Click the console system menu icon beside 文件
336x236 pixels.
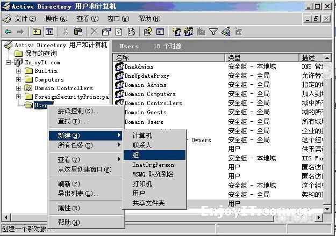tap(6, 19)
